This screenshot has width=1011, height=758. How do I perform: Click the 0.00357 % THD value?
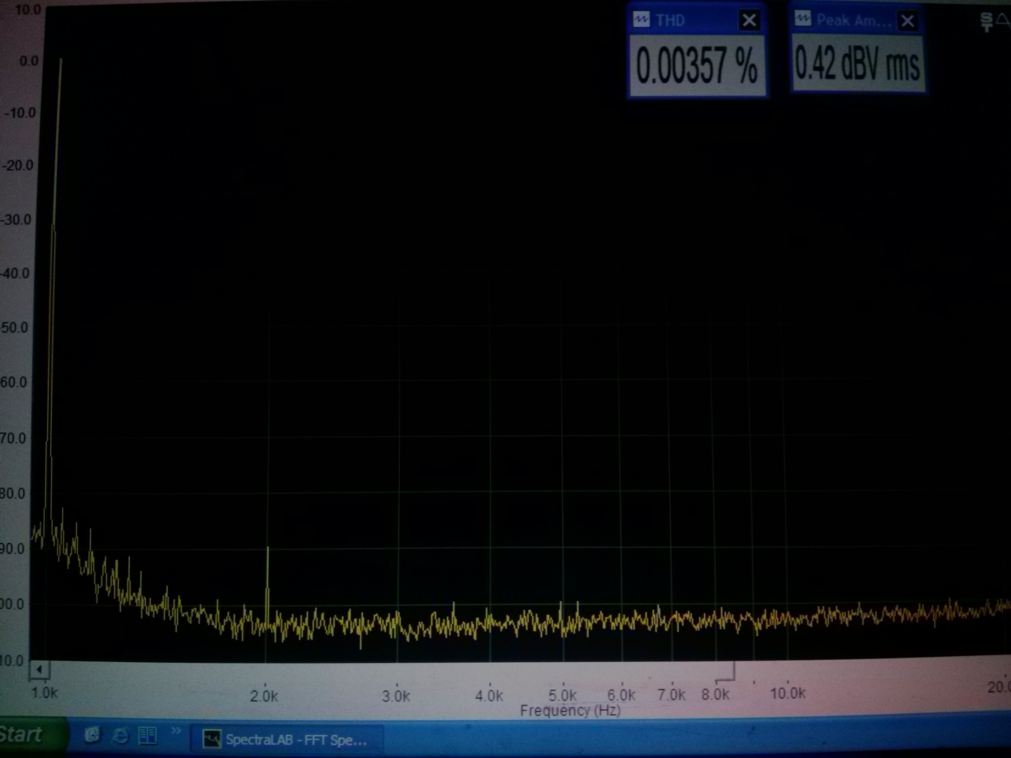point(696,65)
